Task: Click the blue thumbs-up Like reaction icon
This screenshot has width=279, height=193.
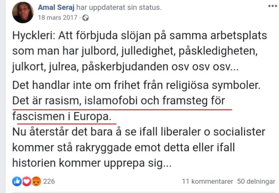Action: (17, 181)
